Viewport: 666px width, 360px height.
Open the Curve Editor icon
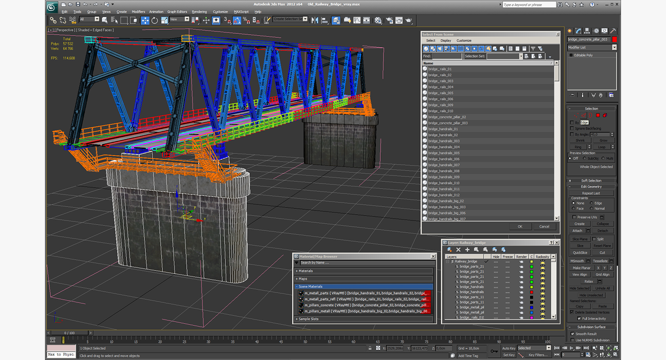coord(357,20)
